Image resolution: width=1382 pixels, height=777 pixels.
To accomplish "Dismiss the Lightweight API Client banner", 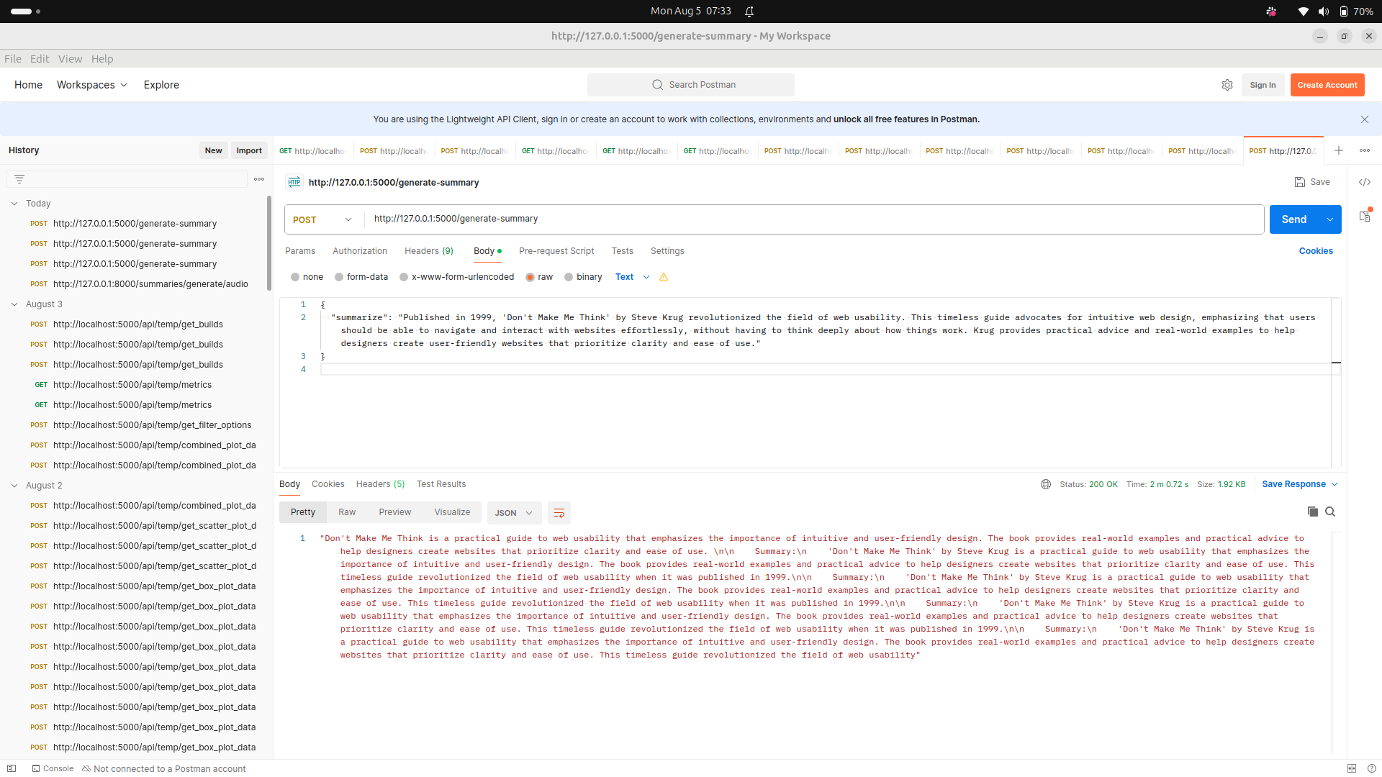I will click(x=1364, y=119).
